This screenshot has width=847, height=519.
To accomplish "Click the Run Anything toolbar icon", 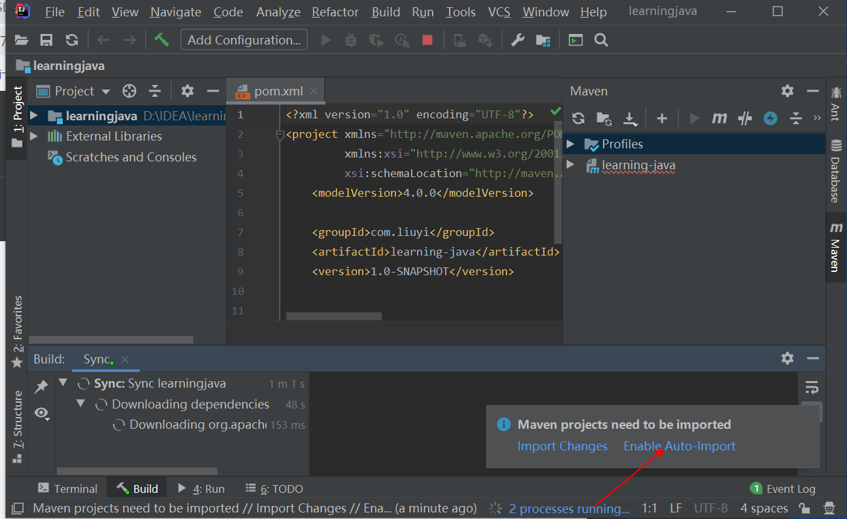I will point(575,41).
